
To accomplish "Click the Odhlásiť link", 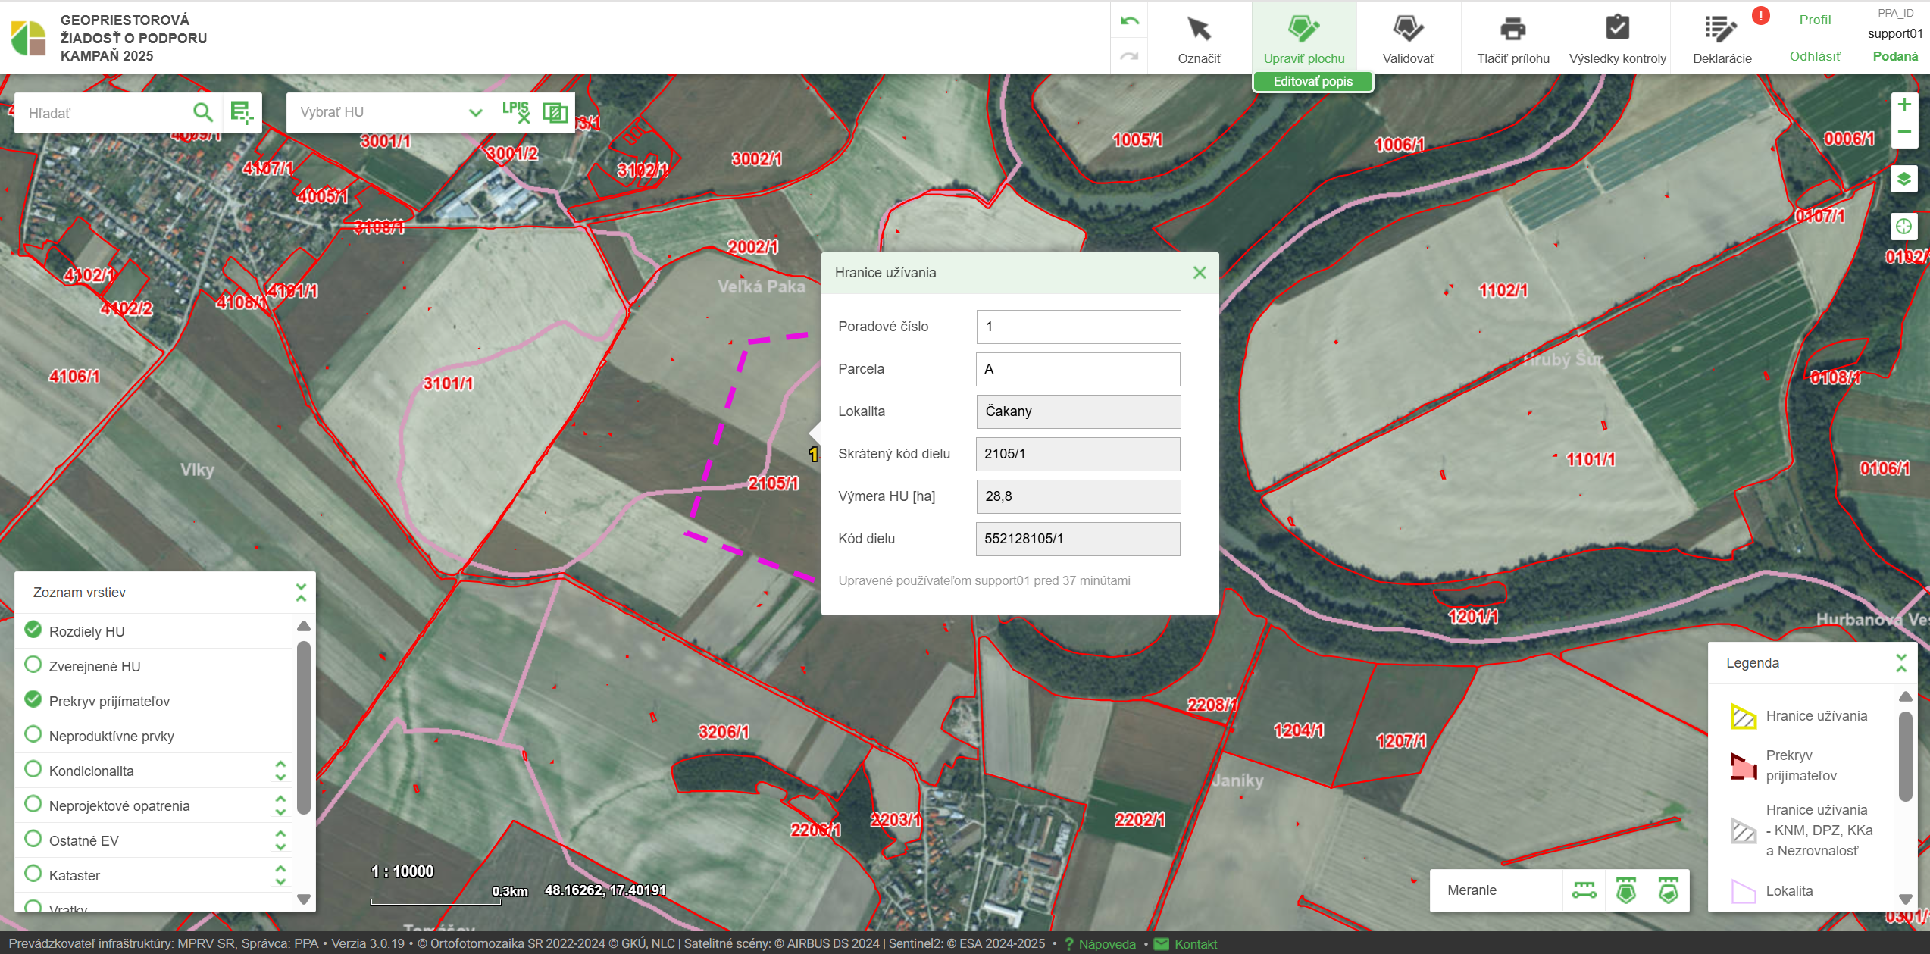I will 1814,56.
